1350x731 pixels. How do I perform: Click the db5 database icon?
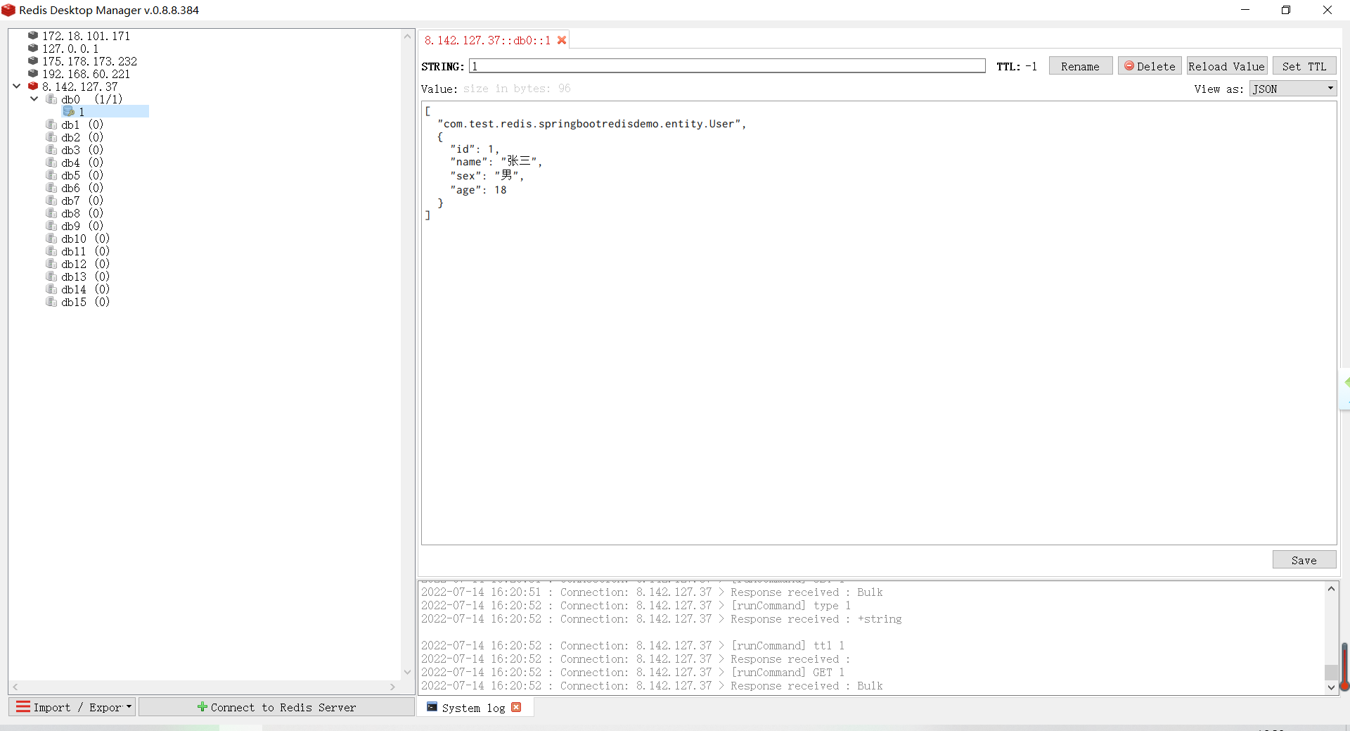click(x=51, y=175)
